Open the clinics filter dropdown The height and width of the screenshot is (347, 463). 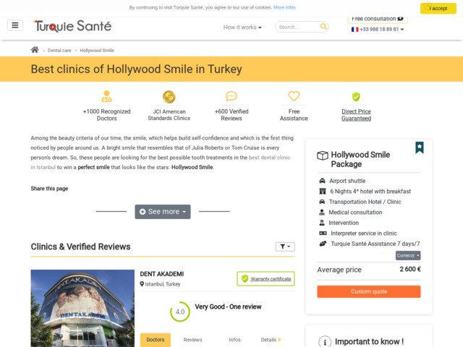[x=285, y=247]
